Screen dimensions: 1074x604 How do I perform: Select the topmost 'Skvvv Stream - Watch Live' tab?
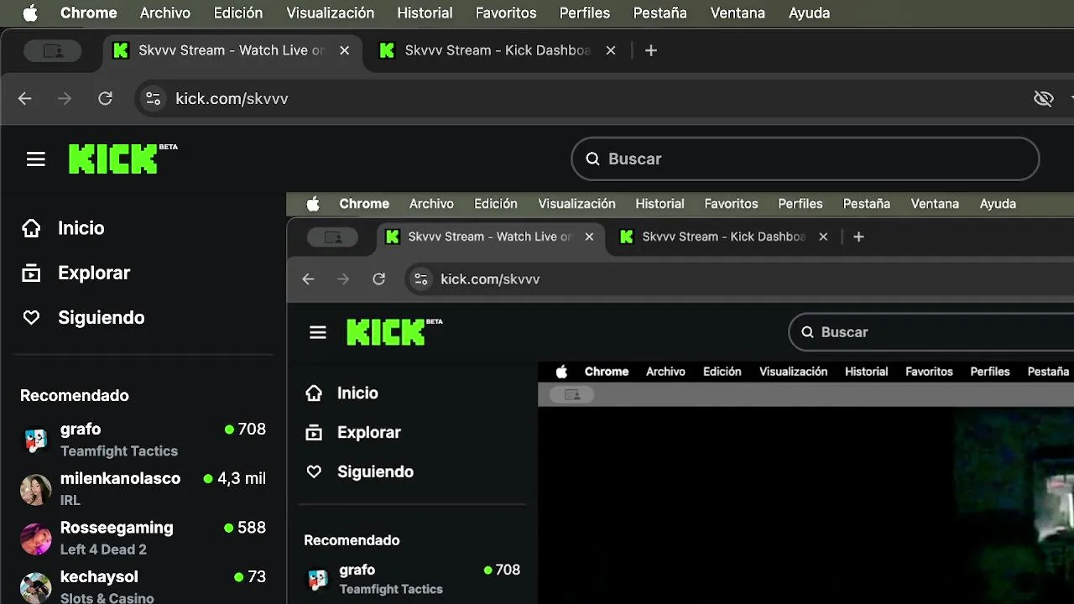231,50
